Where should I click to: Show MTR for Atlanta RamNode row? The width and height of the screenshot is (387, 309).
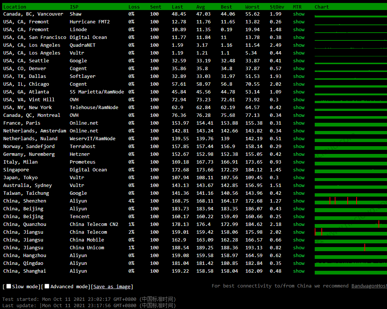[x=299, y=92]
